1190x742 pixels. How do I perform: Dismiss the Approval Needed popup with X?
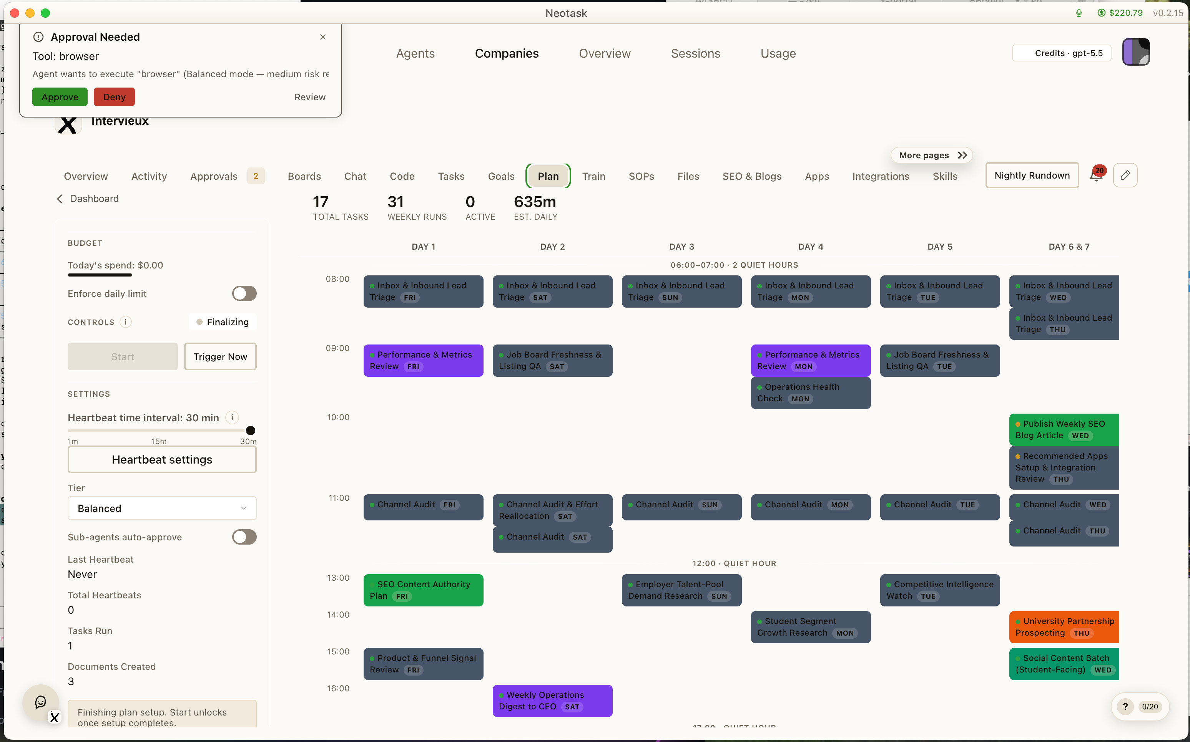pyautogui.click(x=322, y=37)
